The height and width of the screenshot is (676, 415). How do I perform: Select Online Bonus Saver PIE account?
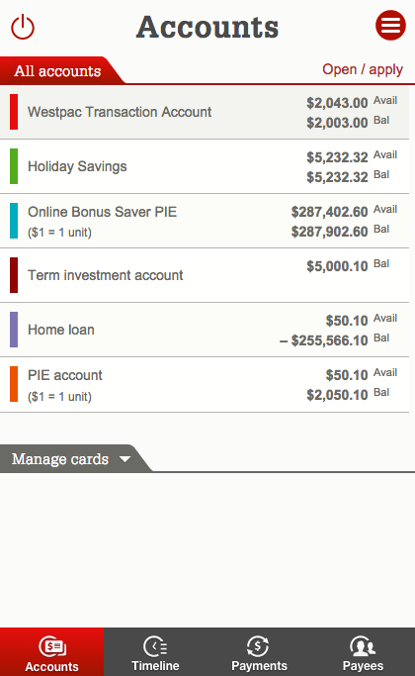click(x=205, y=221)
